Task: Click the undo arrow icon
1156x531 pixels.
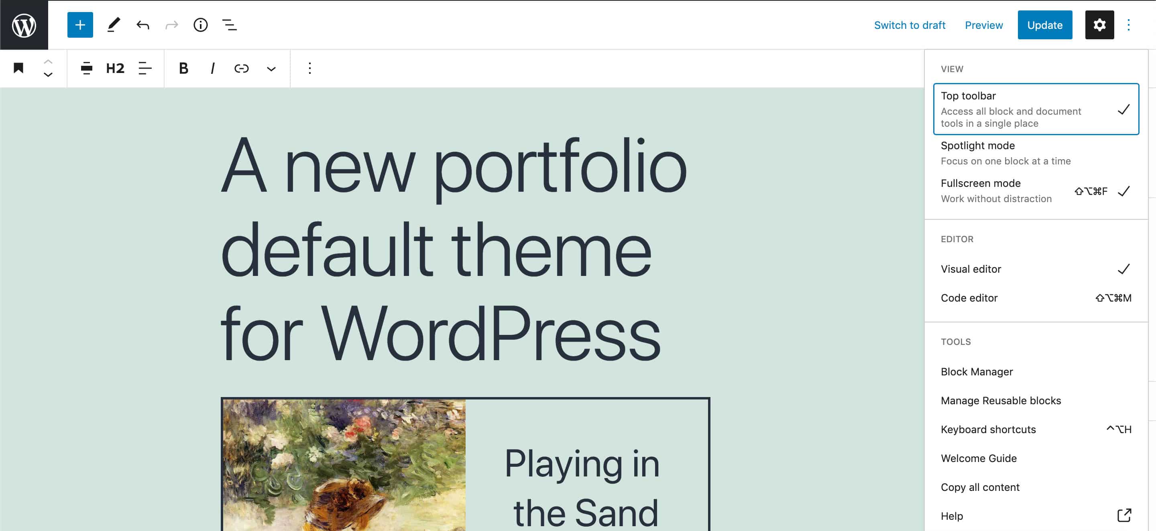Action: tap(143, 24)
